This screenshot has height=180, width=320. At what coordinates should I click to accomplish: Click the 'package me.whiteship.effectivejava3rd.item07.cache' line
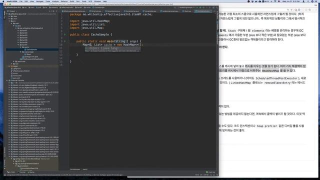click(111, 14)
